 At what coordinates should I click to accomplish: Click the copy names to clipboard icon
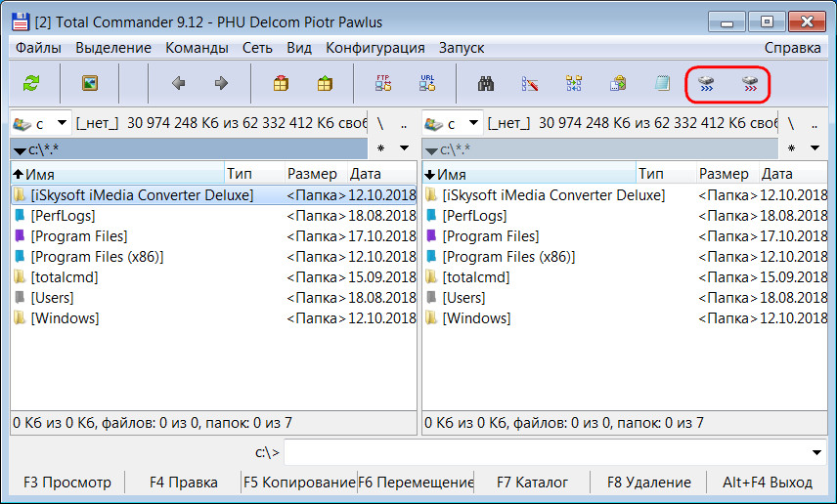pos(618,83)
